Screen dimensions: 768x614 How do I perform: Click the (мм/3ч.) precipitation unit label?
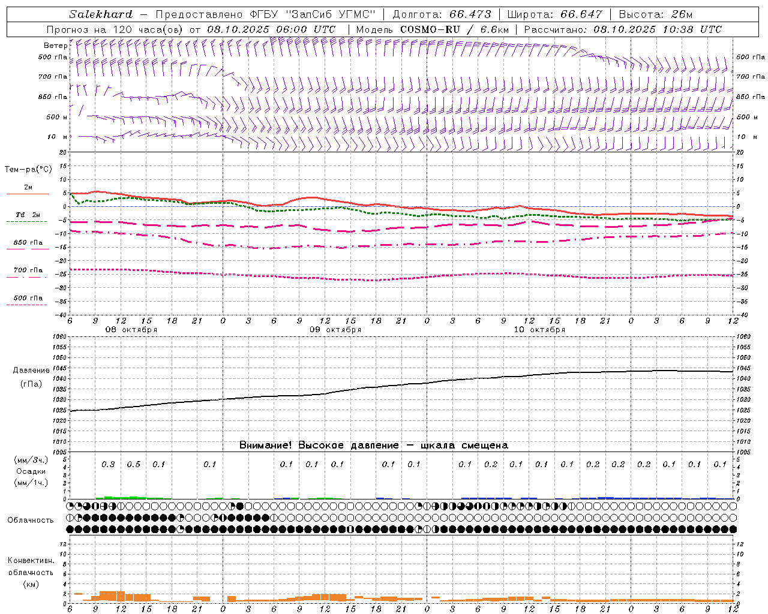[x=31, y=460]
